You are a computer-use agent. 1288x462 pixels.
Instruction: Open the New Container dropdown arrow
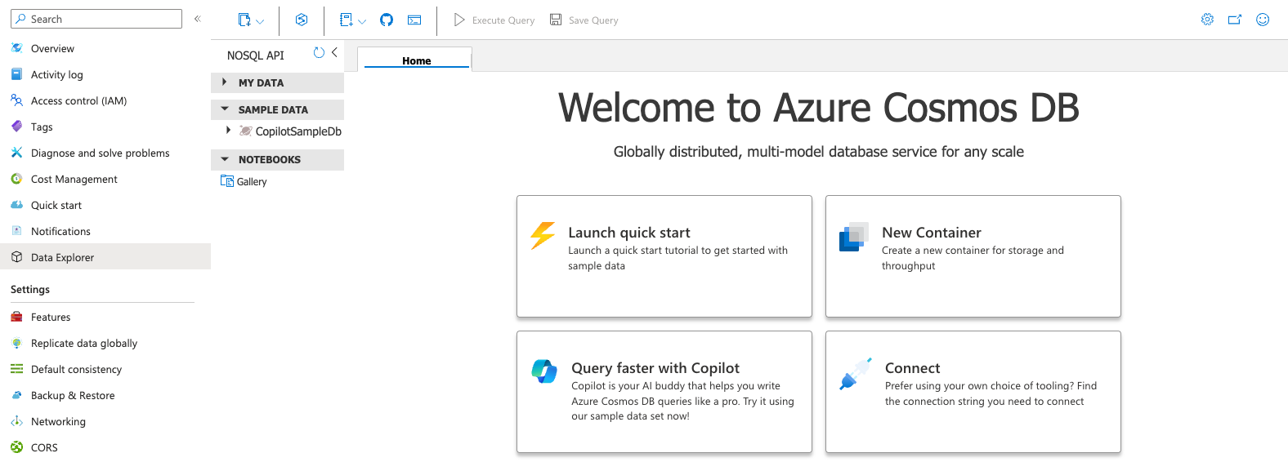point(260,21)
